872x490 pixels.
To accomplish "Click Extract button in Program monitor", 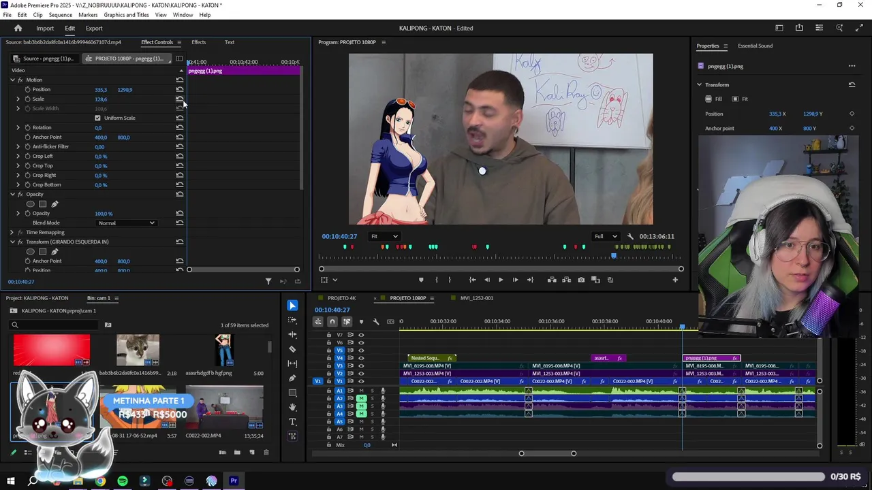I will tap(566, 280).
